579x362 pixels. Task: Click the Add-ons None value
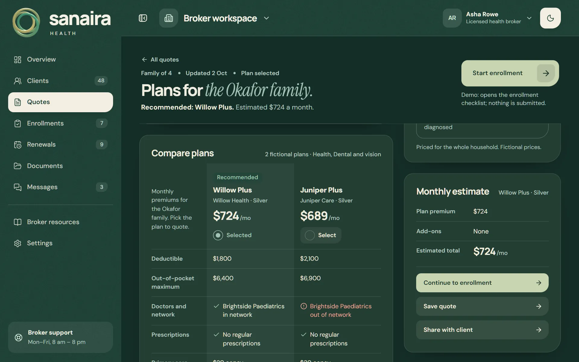pyautogui.click(x=481, y=231)
